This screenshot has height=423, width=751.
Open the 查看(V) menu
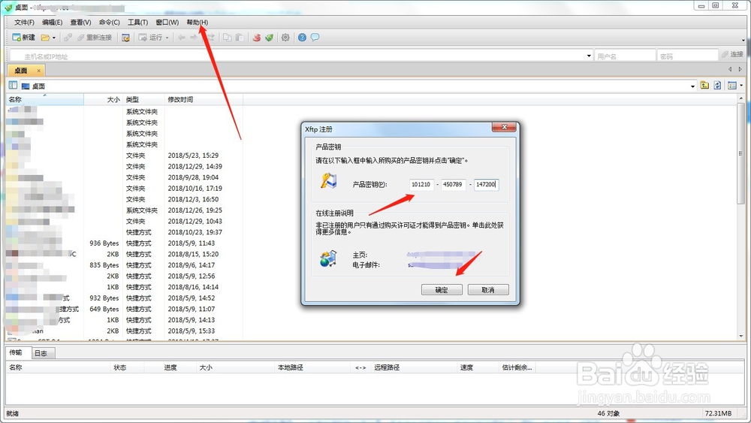tap(80, 23)
